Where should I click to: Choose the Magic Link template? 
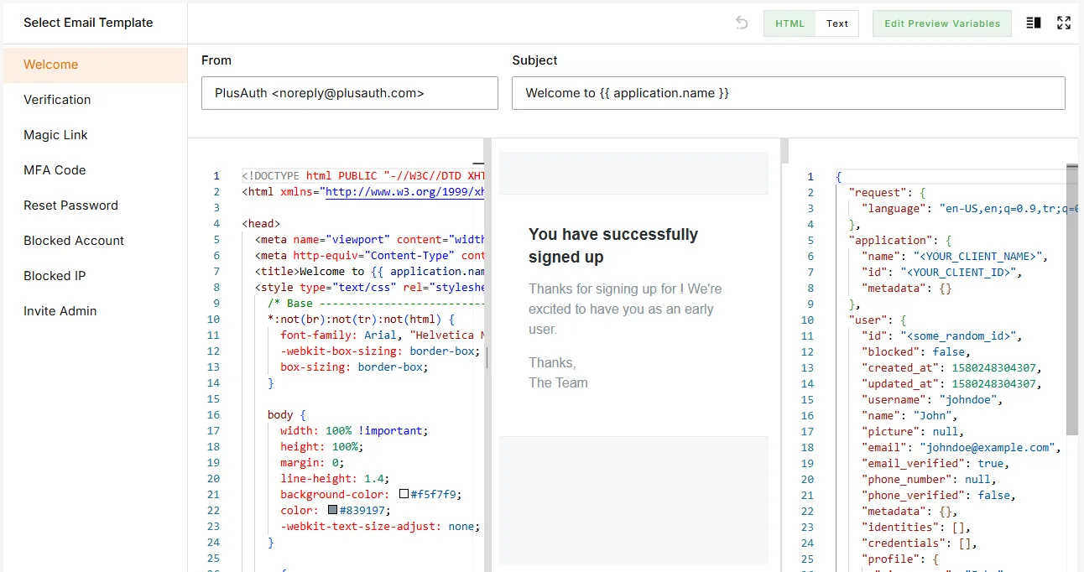[x=55, y=135]
